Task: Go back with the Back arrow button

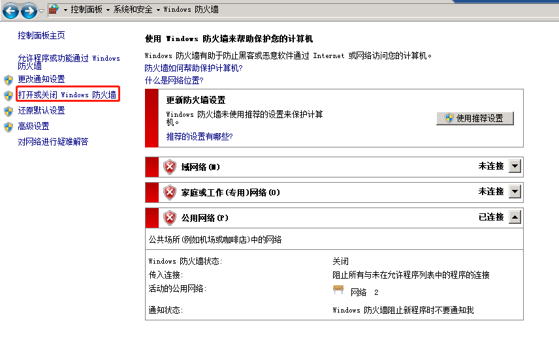Action: click(x=10, y=10)
